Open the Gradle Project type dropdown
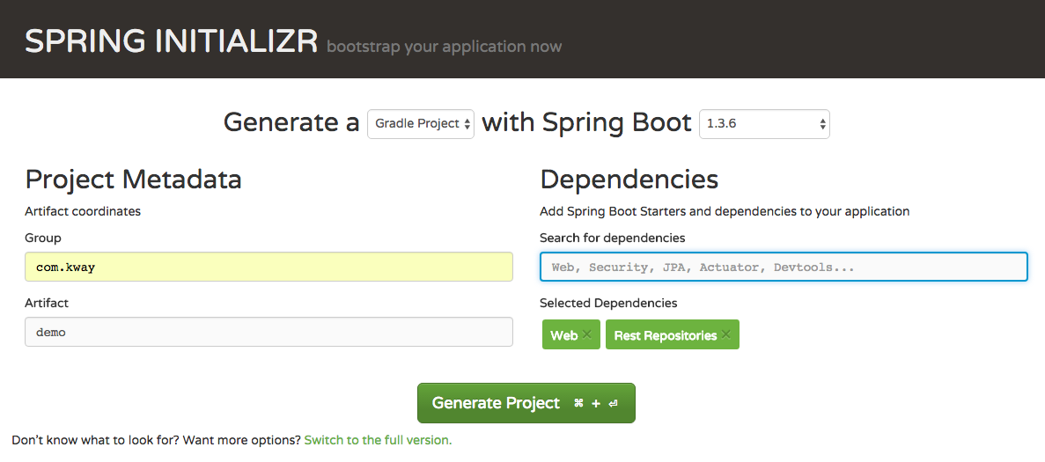 click(x=421, y=124)
